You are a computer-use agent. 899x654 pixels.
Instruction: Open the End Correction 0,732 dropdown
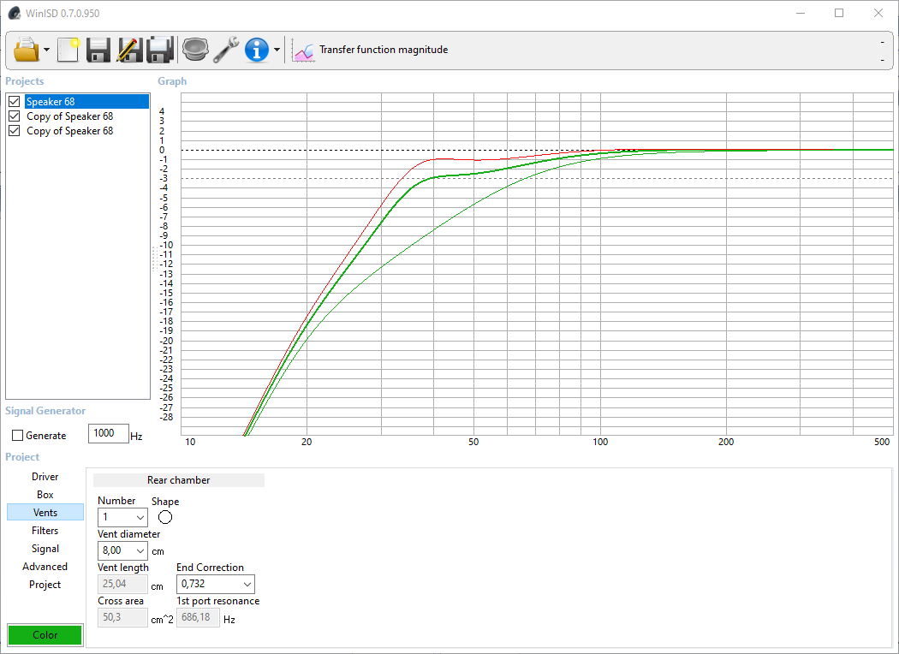pos(216,584)
